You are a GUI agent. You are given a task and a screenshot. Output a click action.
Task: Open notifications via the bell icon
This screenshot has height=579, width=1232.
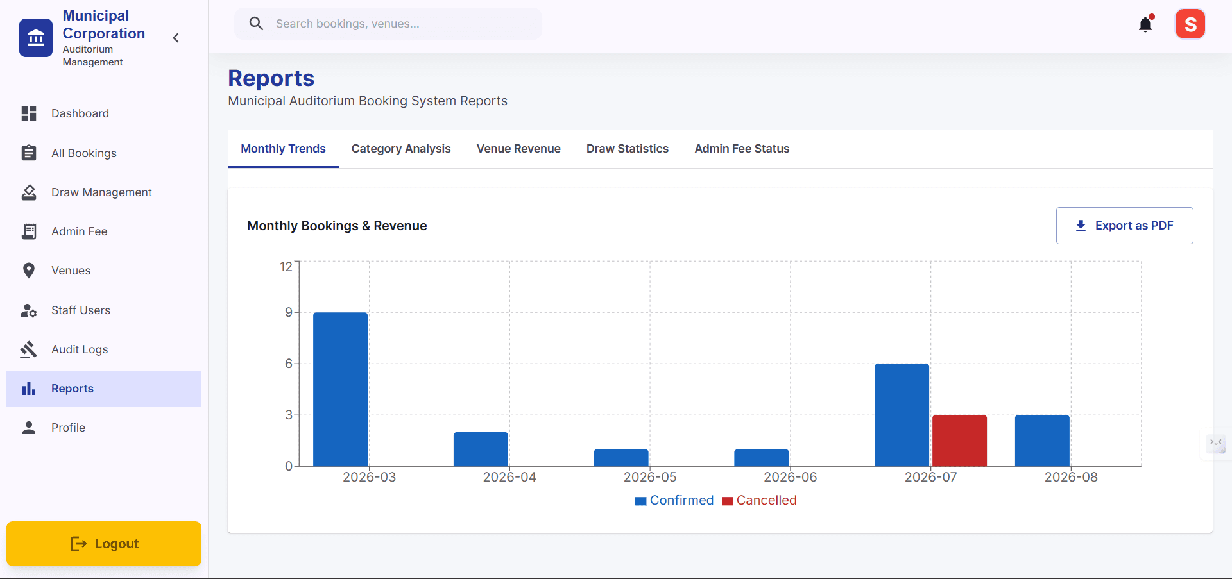(x=1145, y=24)
